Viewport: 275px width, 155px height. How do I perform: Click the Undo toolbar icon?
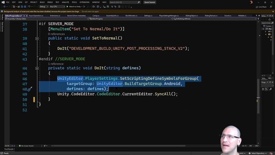[30, 7]
